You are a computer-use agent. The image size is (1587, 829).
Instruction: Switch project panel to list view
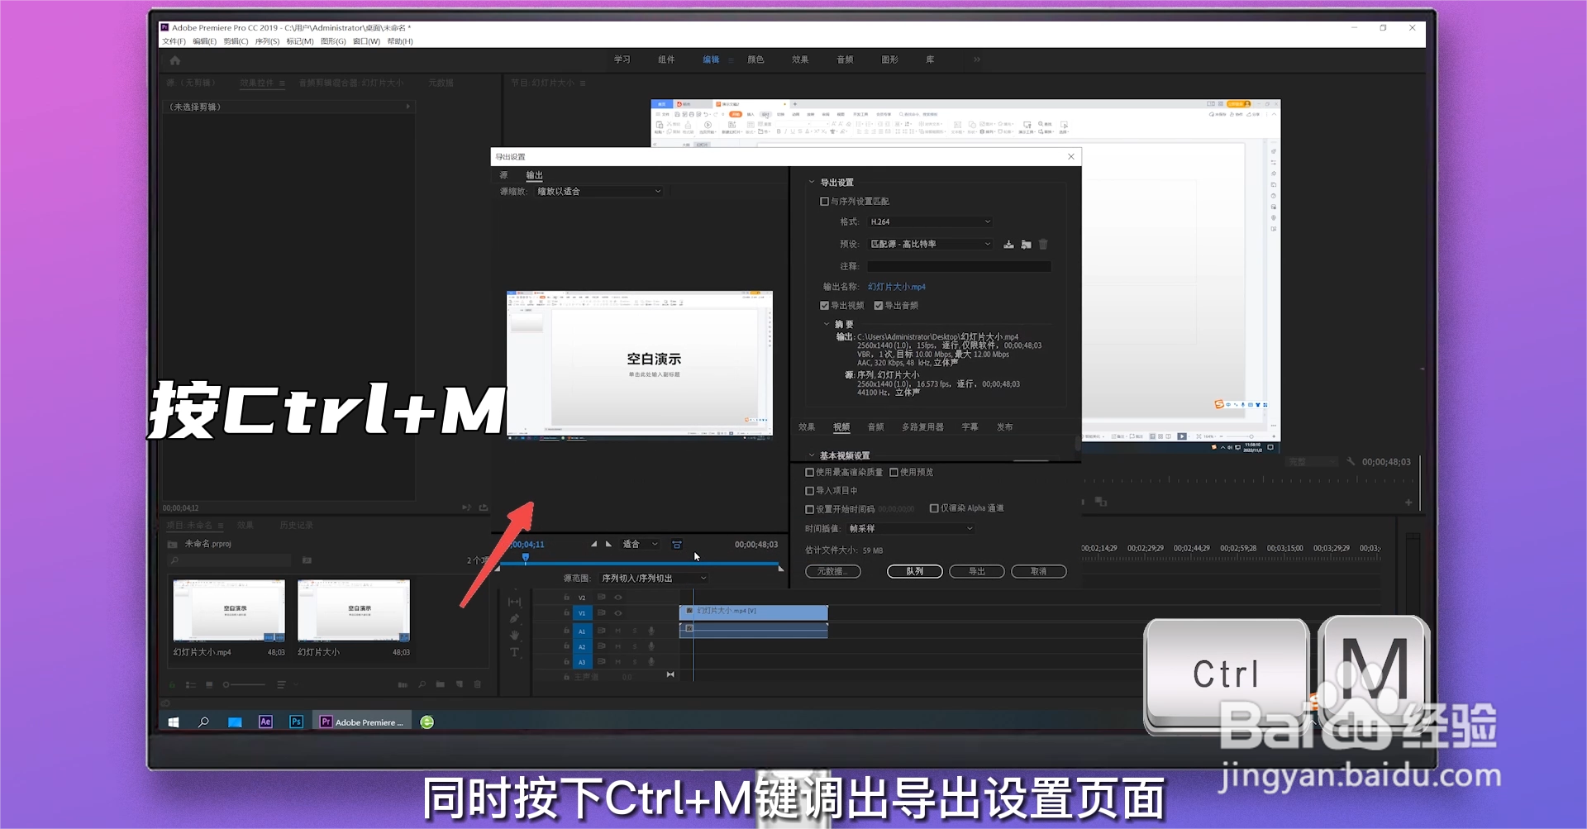pos(191,684)
